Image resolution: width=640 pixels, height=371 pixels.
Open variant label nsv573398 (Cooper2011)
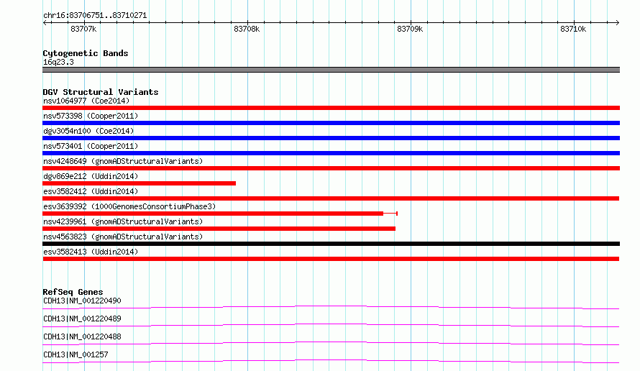coord(91,116)
